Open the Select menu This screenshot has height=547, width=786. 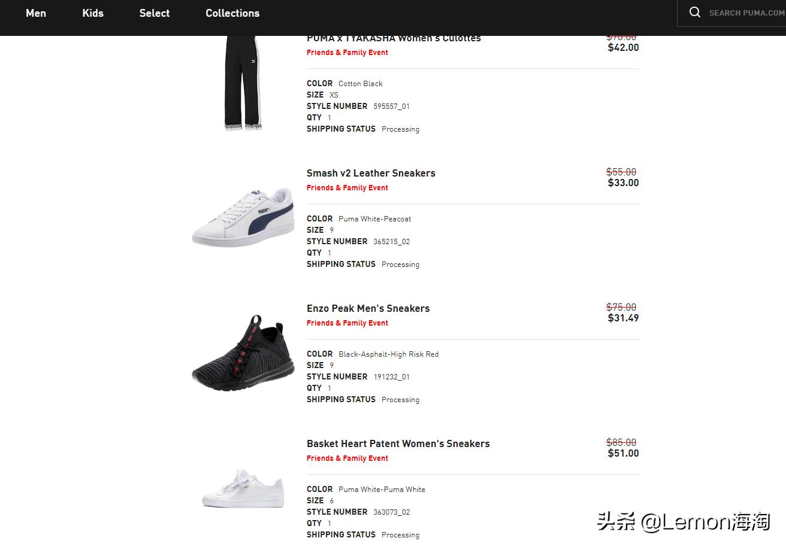[x=155, y=13]
